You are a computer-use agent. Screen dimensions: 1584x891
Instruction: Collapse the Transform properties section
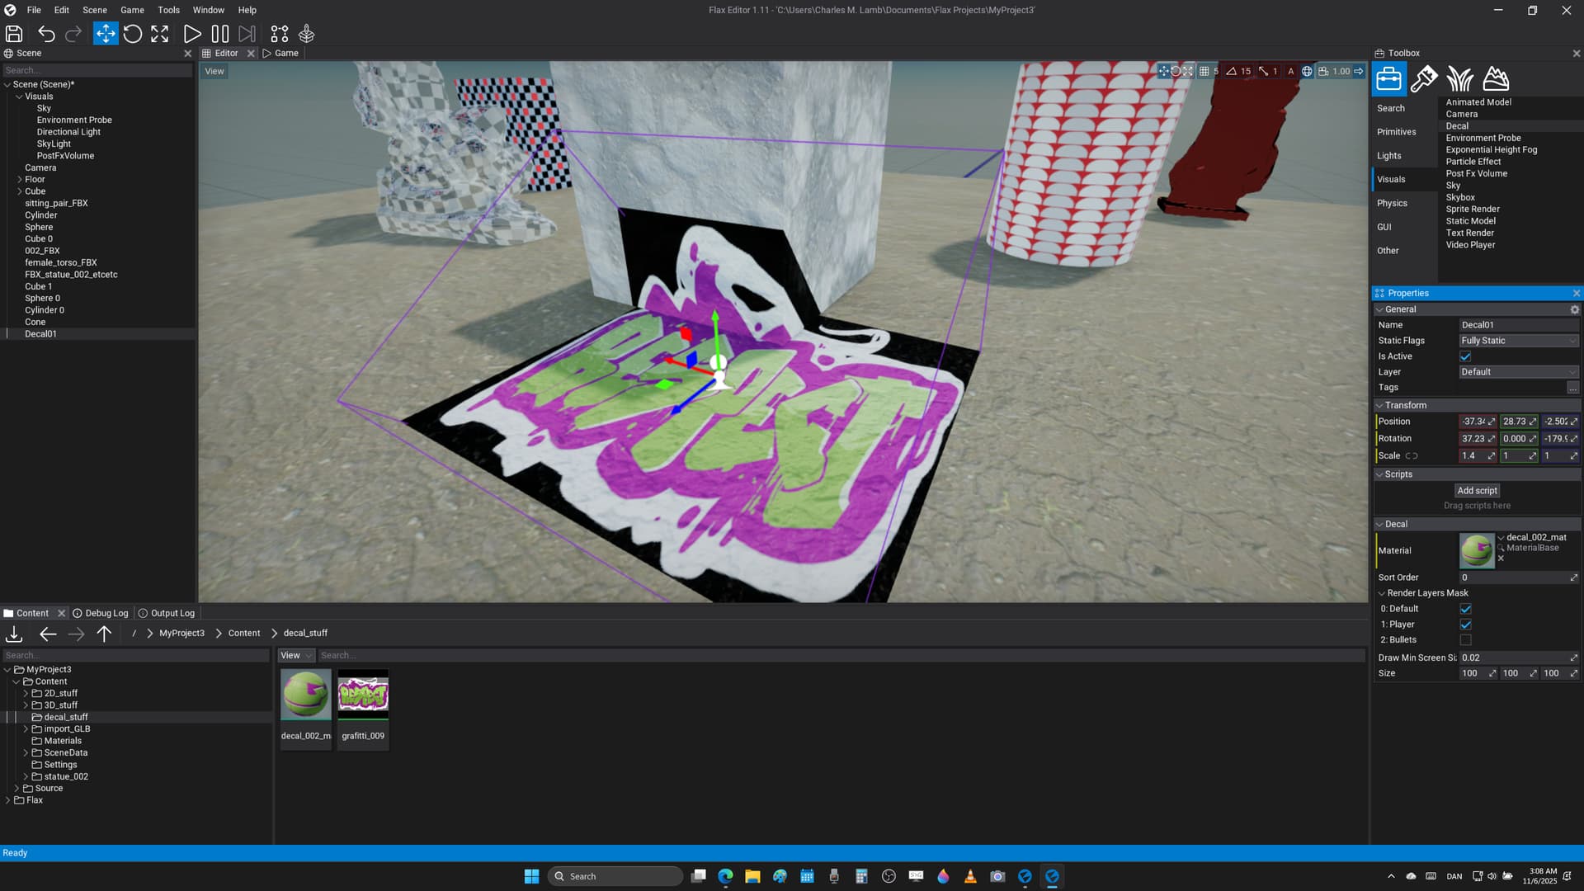pos(1380,405)
